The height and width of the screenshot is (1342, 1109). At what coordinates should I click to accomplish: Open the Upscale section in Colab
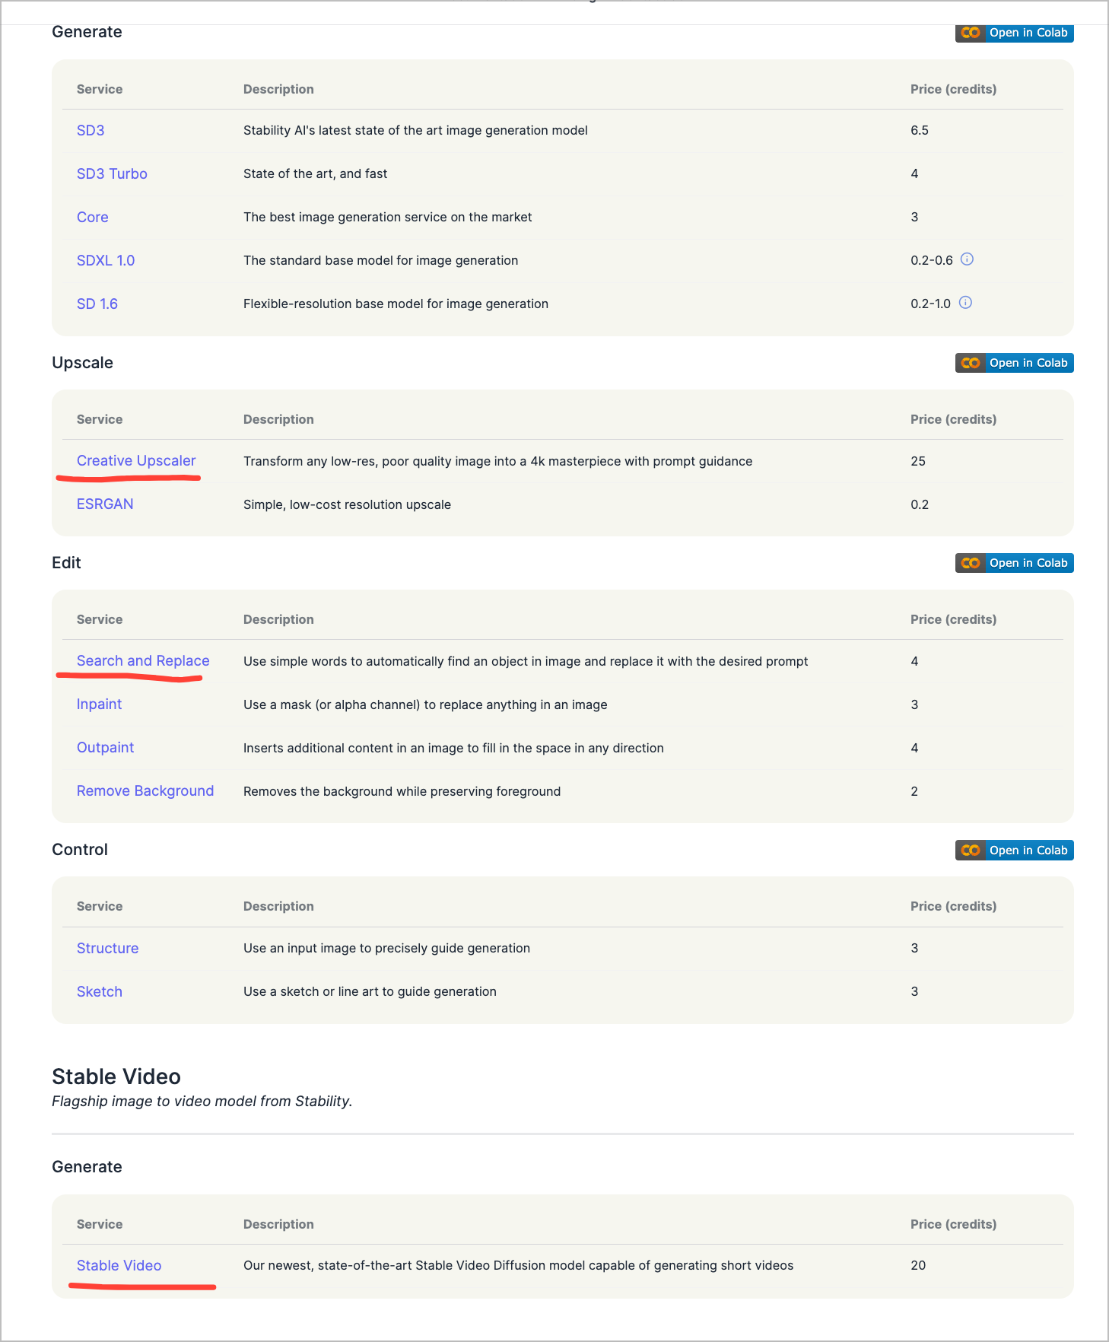click(x=1014, y=363)
